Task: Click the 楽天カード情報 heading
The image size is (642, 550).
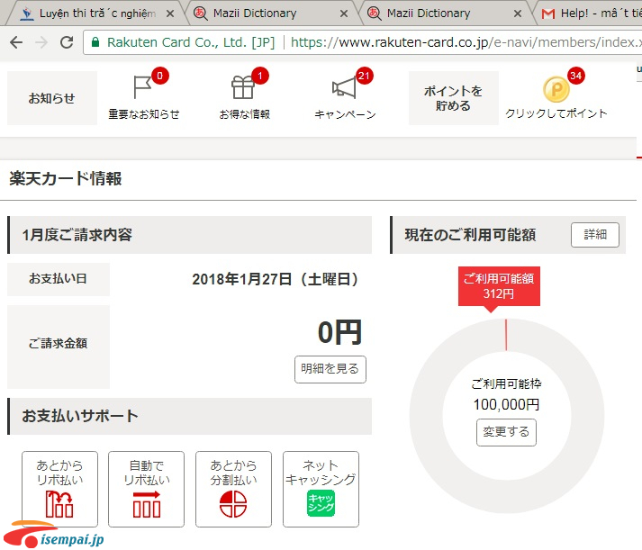Action: coord(66,179)
